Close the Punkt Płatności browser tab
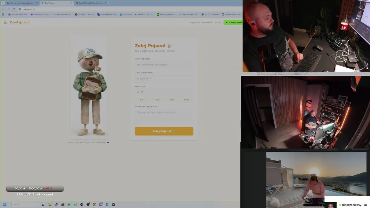Screen dimensions: 370x208 coord(106,3)
